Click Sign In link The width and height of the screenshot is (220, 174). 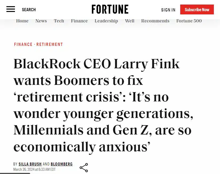[168, 10]
